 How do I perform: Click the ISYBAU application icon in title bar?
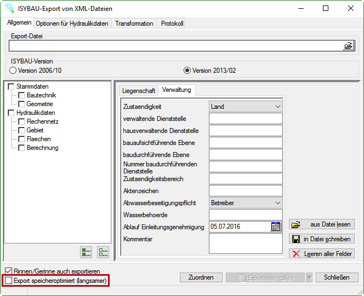(10, 8)
